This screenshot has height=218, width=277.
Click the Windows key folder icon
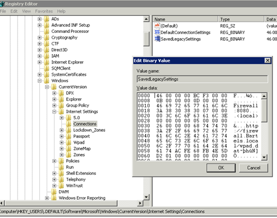[47, 81]
